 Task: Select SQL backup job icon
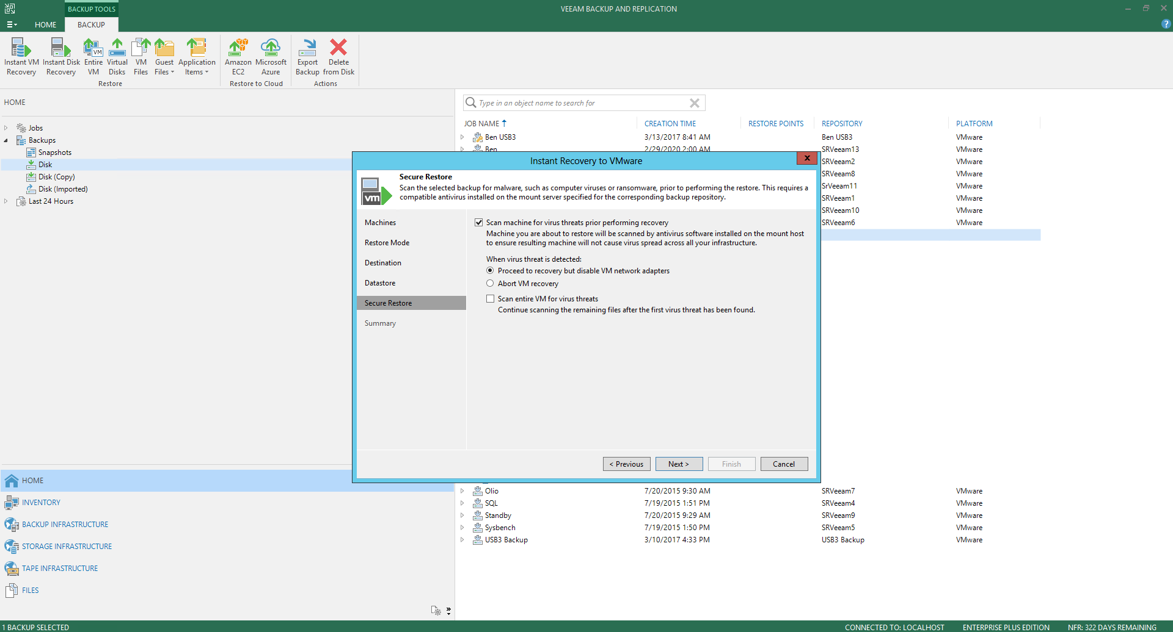(x=478, y=503)
